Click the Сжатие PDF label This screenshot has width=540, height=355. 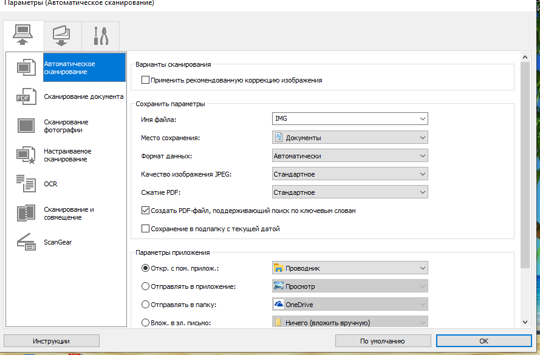pyautogui.click(x=161, y=192)
